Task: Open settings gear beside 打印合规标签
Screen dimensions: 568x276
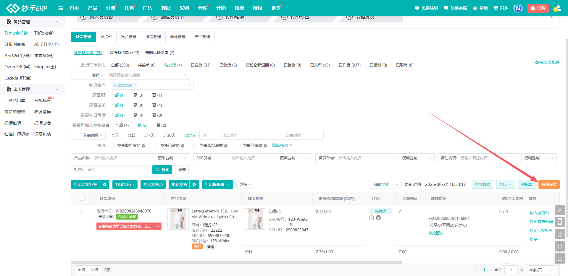Action: [105, 184]
